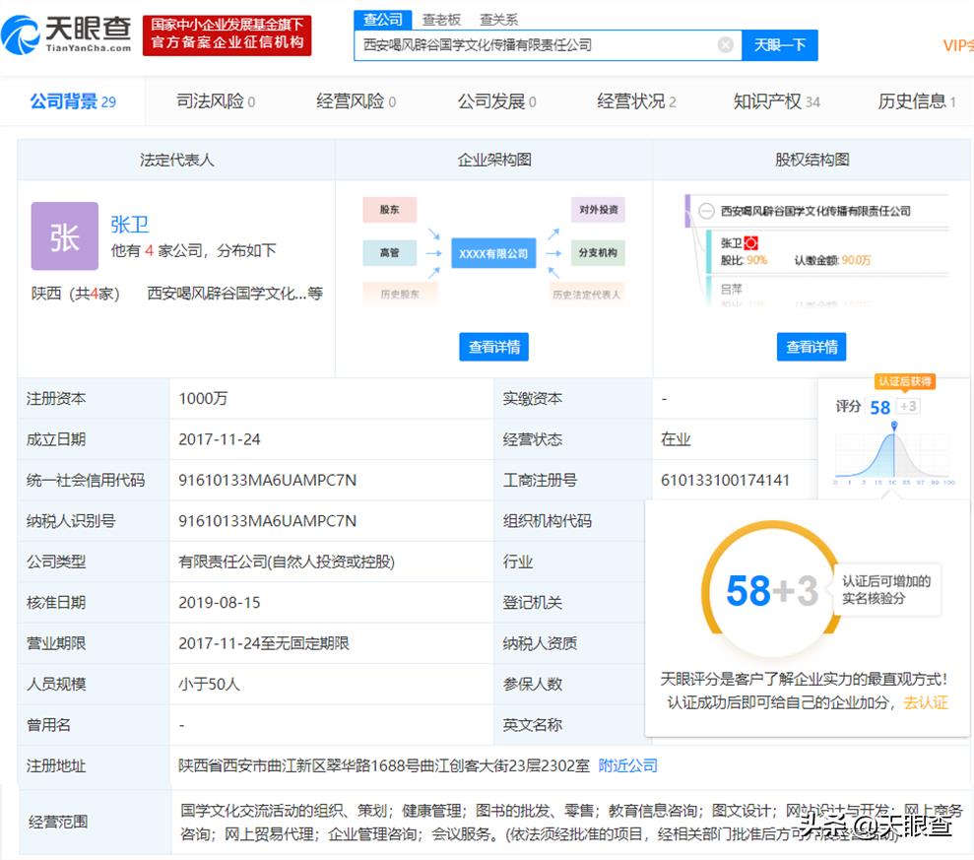The height and width of the screenshot is (860, 974).
Task: Click 查看详情 under 企业架构图
Action: click(494, 347)
